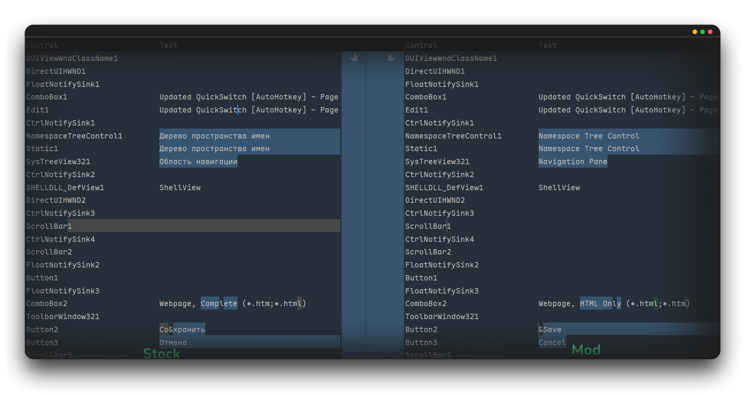
Task: Click 'Navigation Pane' text in right pane
Action: (x=573, y=161)
